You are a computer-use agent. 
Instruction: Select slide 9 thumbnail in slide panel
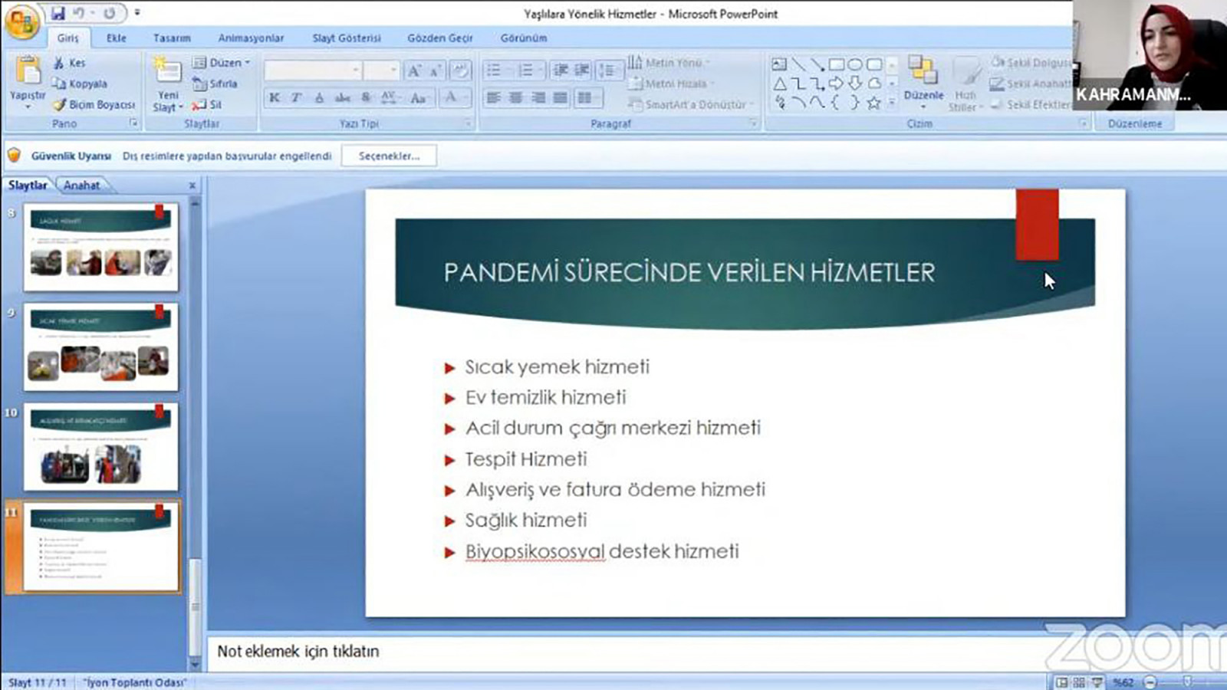click(x=100, y=347)
